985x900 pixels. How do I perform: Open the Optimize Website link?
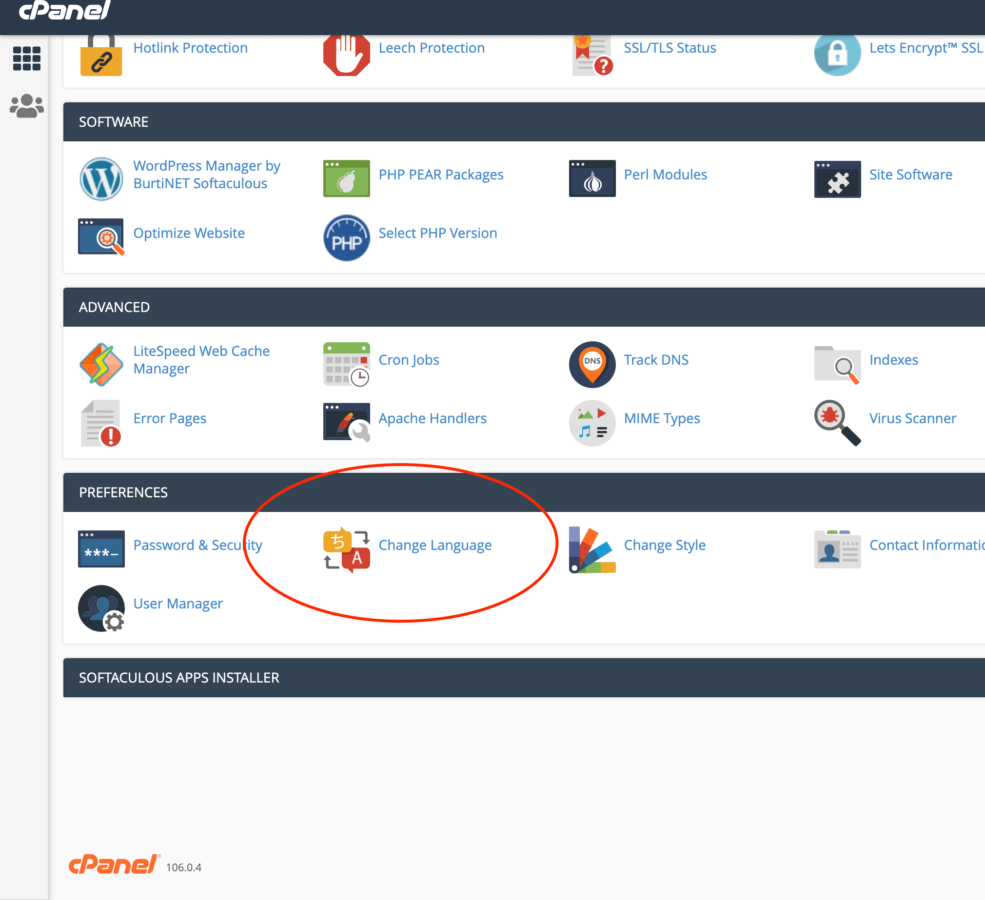pos(189,233)
